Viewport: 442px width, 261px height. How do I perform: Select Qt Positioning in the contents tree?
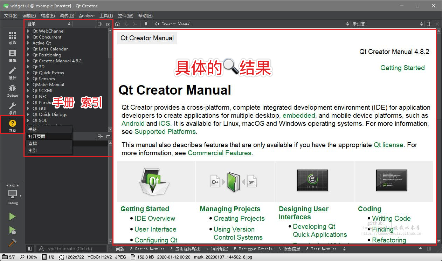click(x=47, y=55)
